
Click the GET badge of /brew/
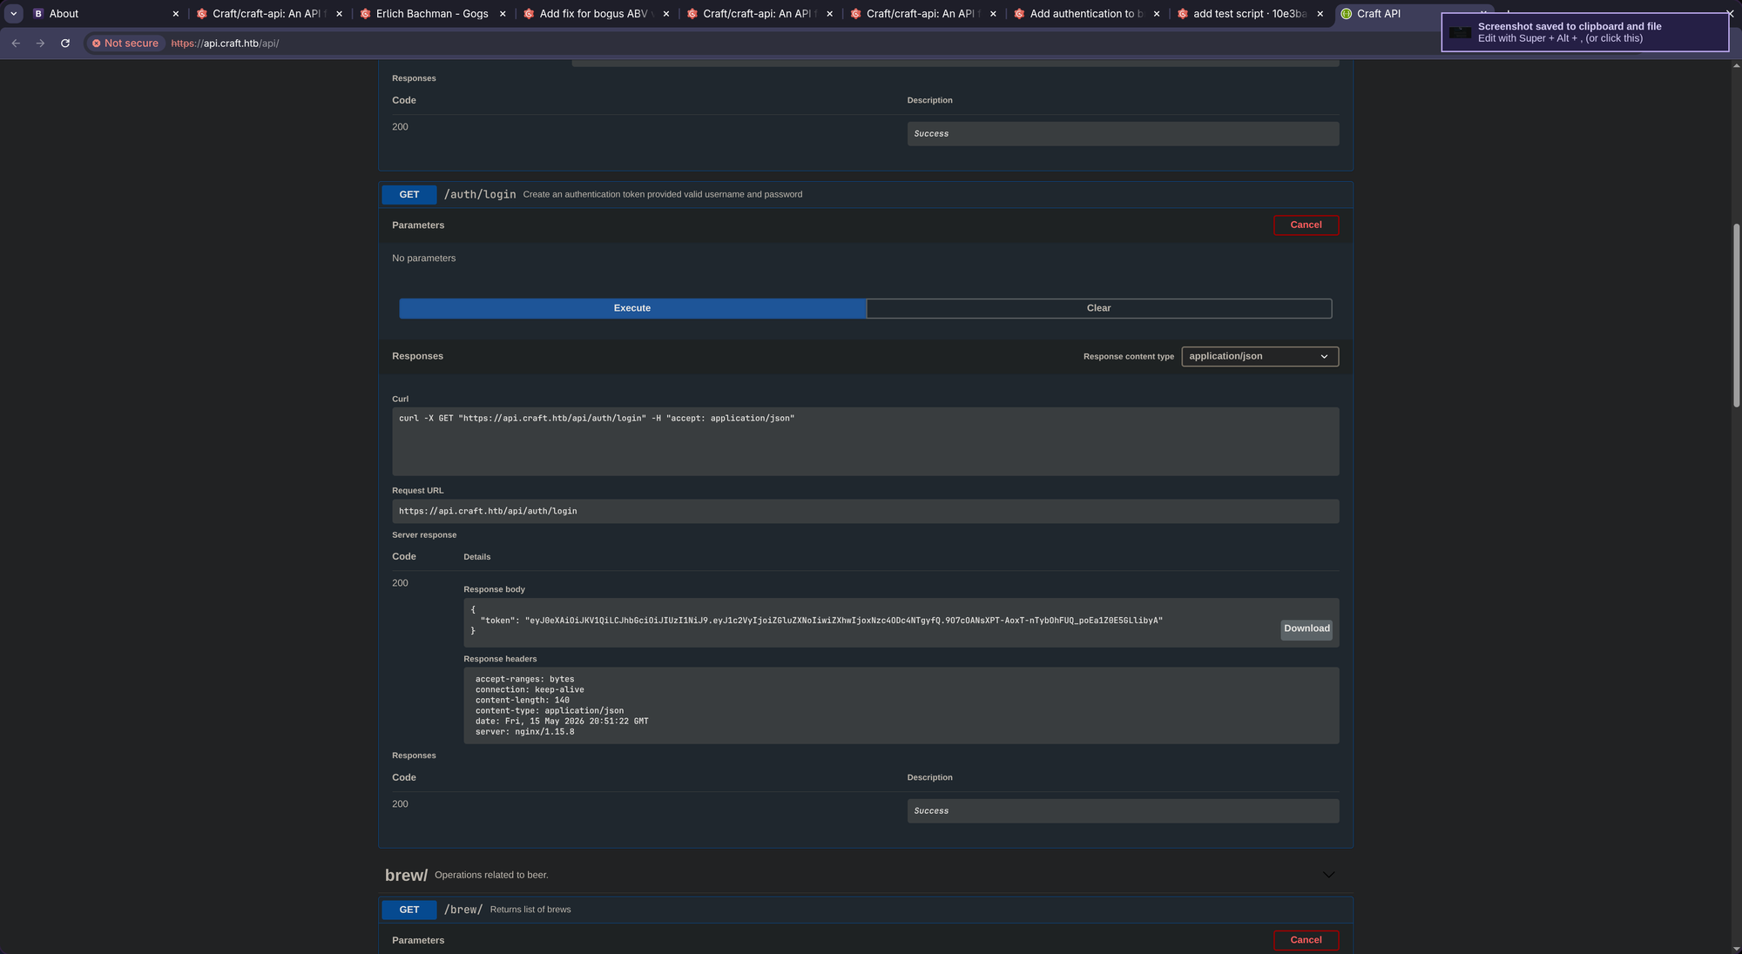(x=409, y=910)
